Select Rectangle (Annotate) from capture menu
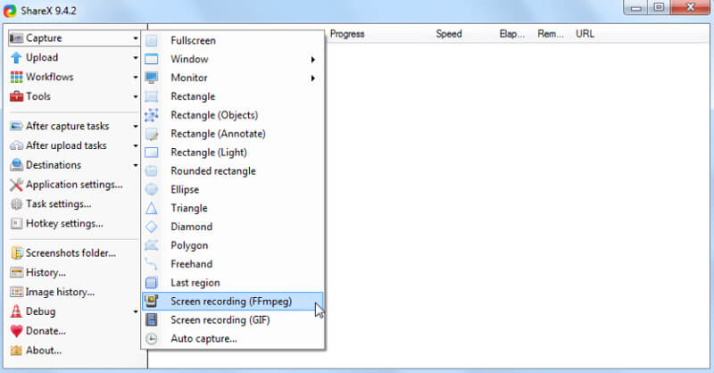 point(218,134)
